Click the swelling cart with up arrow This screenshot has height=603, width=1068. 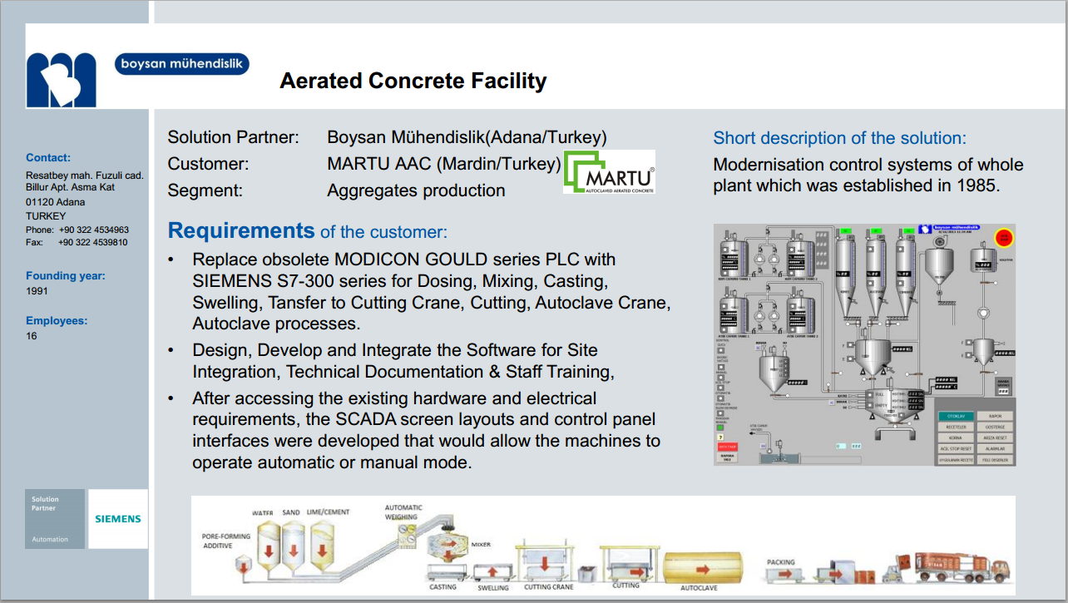[492, 572]
